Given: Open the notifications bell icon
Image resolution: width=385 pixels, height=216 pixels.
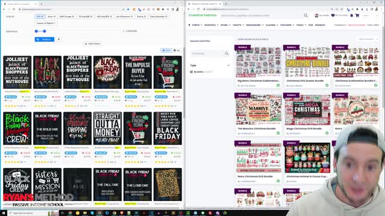Looking at the screenshot, I should tap(351, 16).
